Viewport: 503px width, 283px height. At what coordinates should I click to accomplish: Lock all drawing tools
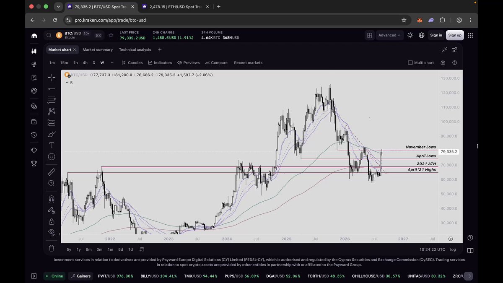click(52, 221)
